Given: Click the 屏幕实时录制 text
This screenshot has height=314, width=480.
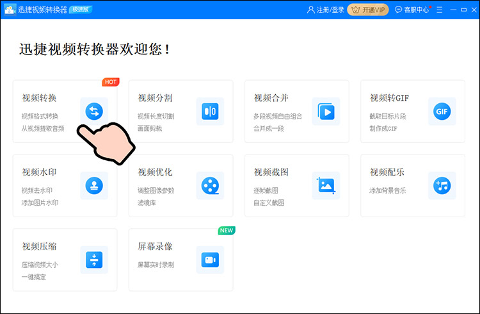Looking at the screenshot, I should click(156, 265).
